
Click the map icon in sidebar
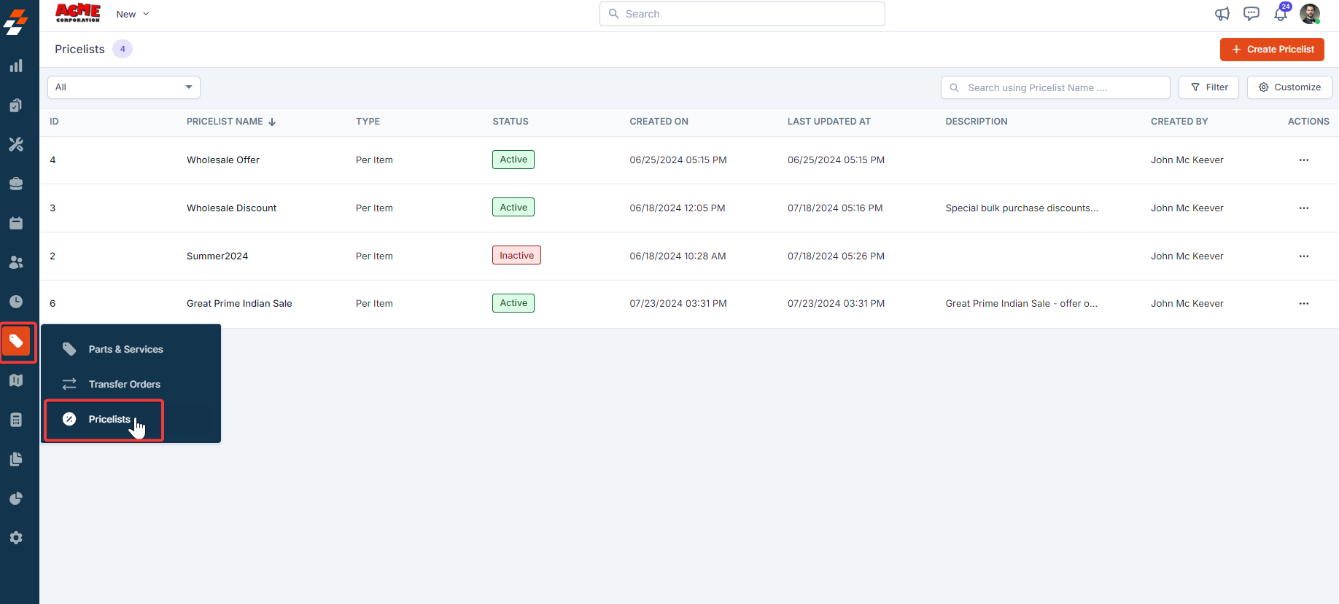click(x=16, y=380)
